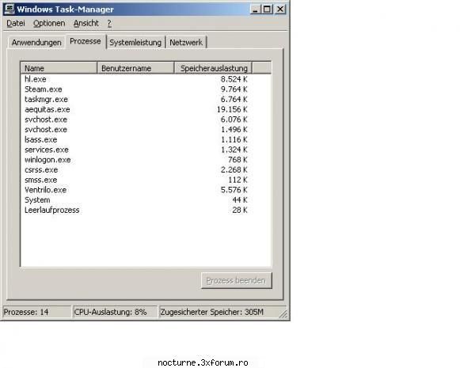Screen dimensions: 460x368
Task: Click the Task-Manager title bar icon
Action: pyautogui.click(x=10, y=9)
